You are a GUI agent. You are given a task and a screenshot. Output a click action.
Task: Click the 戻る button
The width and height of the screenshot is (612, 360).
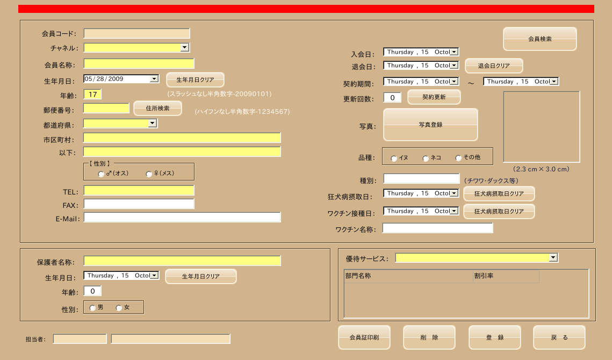tap(559, 337)
